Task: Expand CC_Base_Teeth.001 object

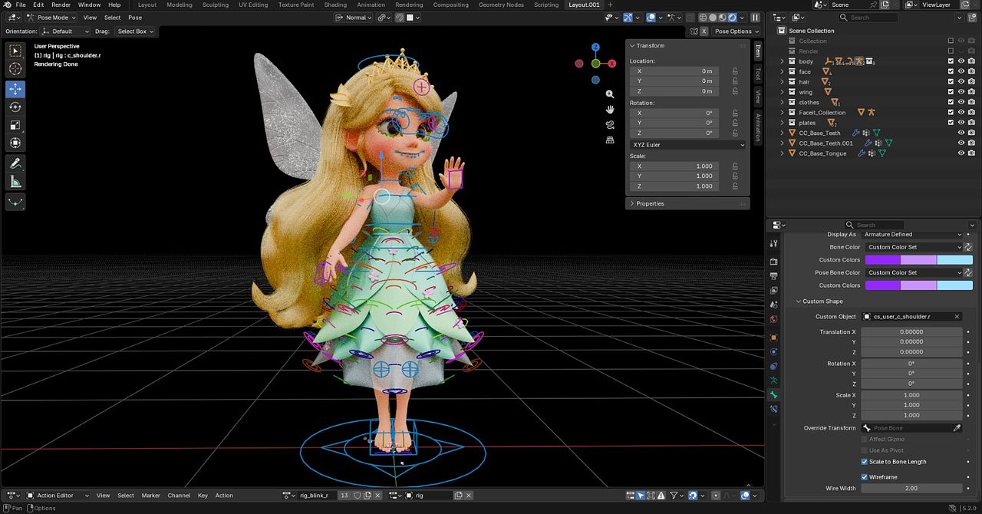Action: tap(783, 143)
